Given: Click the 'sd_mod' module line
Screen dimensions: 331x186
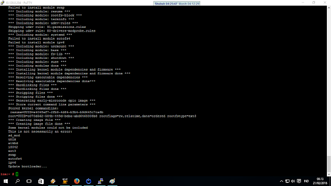Looking at the screenshot, I should pyautogui.click(x=14, y=135).
